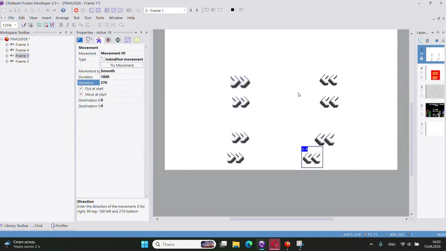The height and width of the screenshot is (251, 446).
Task: Expand the Frame 1 tree node
Action: click(x=7, y=56)
